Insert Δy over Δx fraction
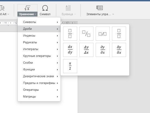This screenshot has width=150, height=113. tap(86, 50)
